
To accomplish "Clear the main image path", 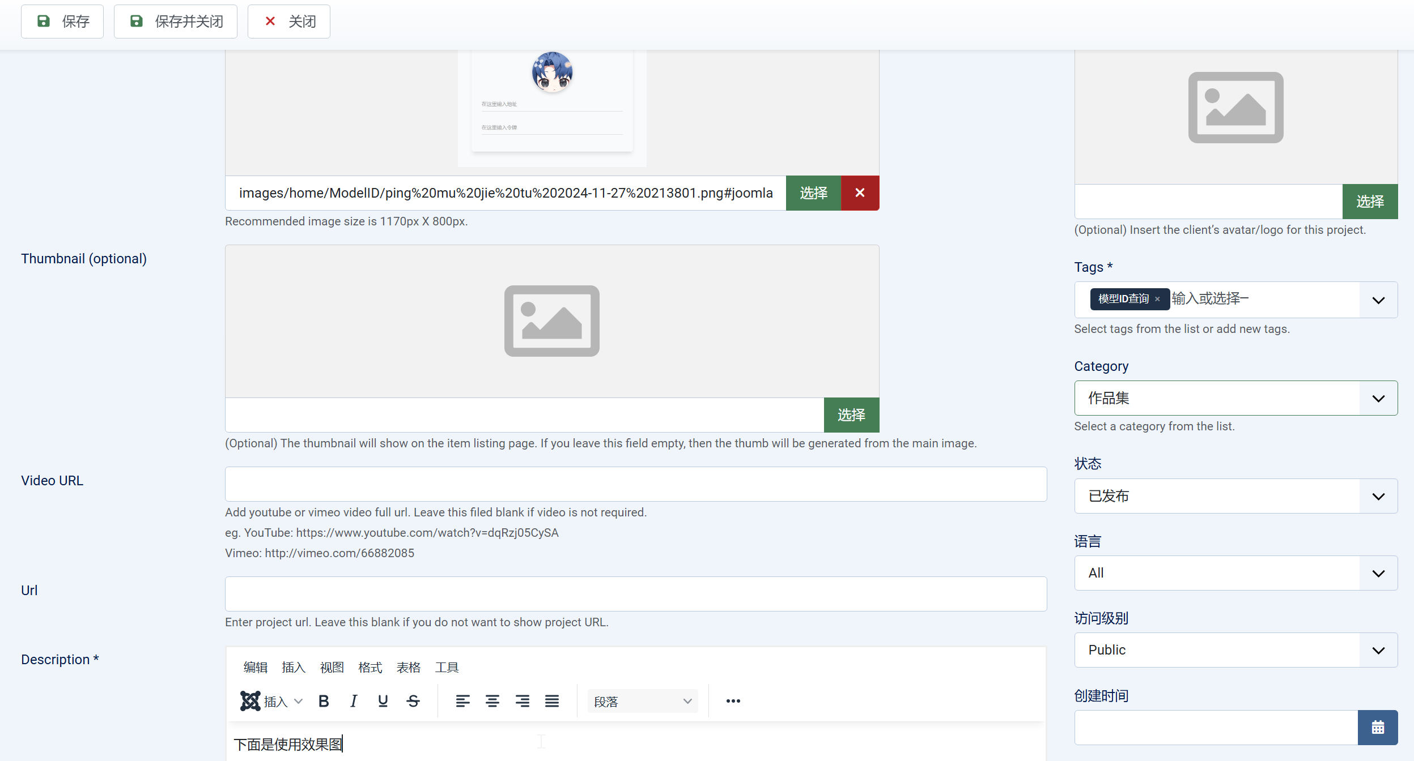I will [860, 193].
